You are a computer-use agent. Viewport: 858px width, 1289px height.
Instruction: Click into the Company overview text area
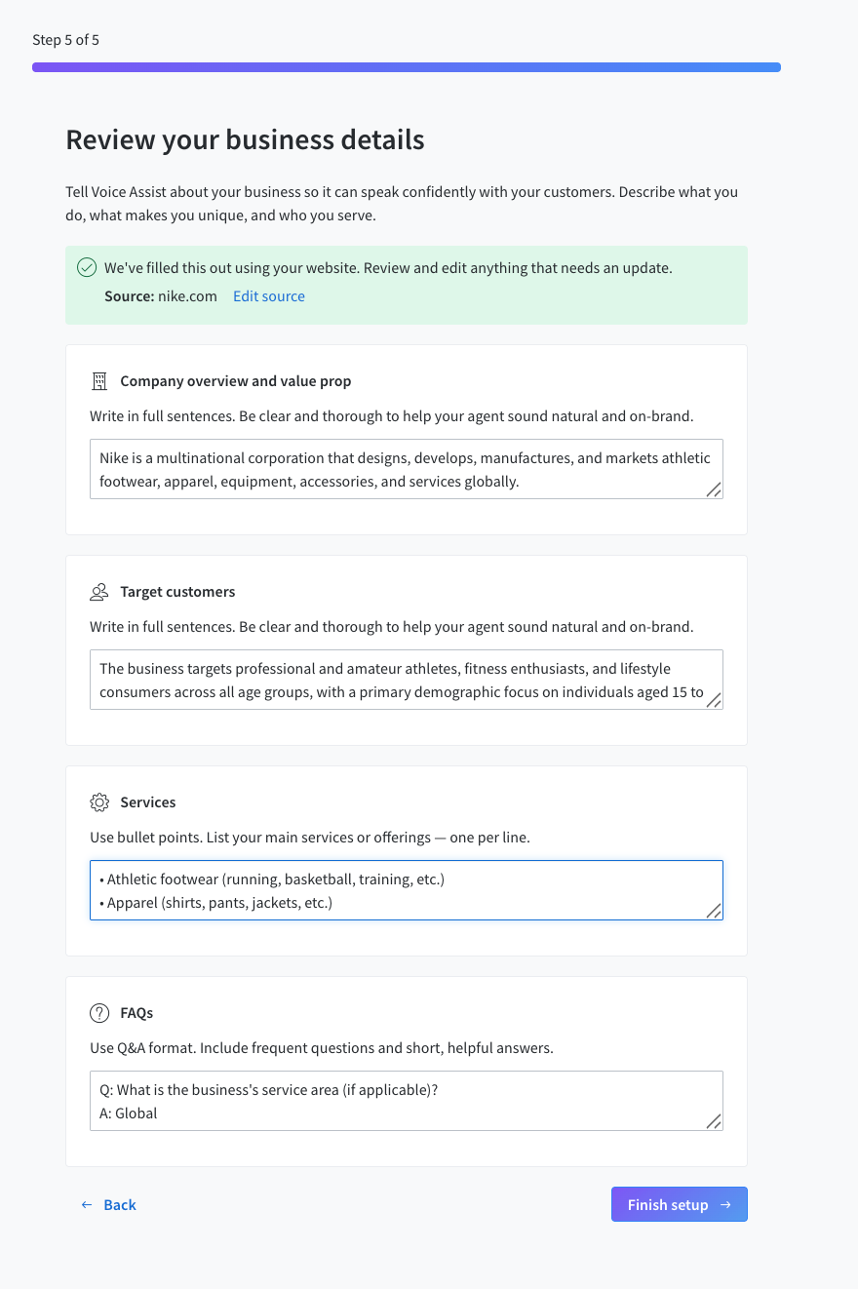(x=406, y=468)
